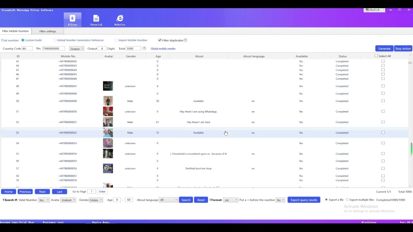The width and height of the screenshot is (413, 232).
Task: Open the Filter toolbar icon
Action: pos(73,20)
